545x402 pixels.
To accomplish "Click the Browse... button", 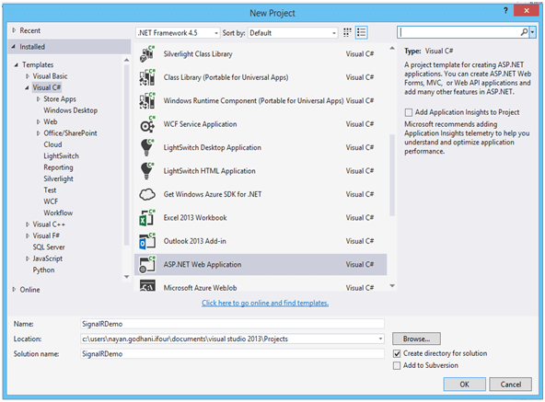I will point(416,339).
